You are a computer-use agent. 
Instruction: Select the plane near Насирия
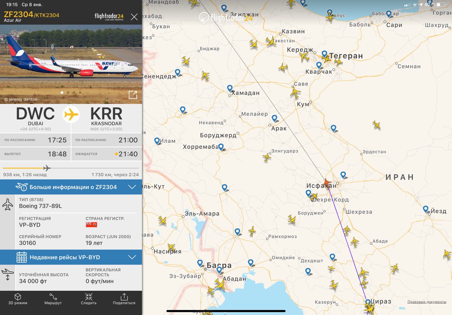coord(171,247)
